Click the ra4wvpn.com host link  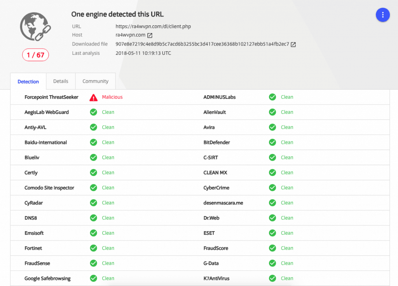coord(131,35)
